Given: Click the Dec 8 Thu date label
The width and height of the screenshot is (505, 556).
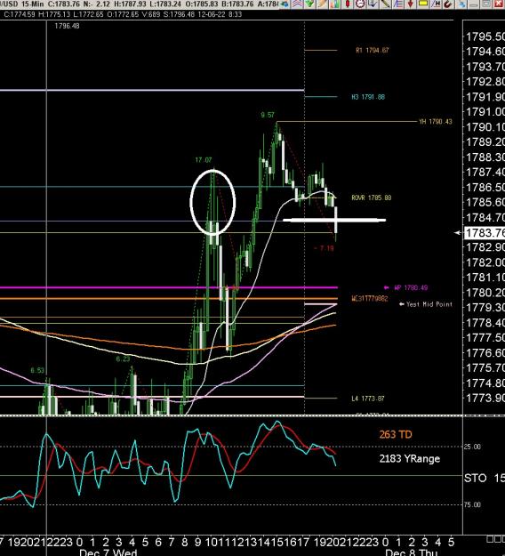Looking at the screenshot, I should click(x=412, y=552).
